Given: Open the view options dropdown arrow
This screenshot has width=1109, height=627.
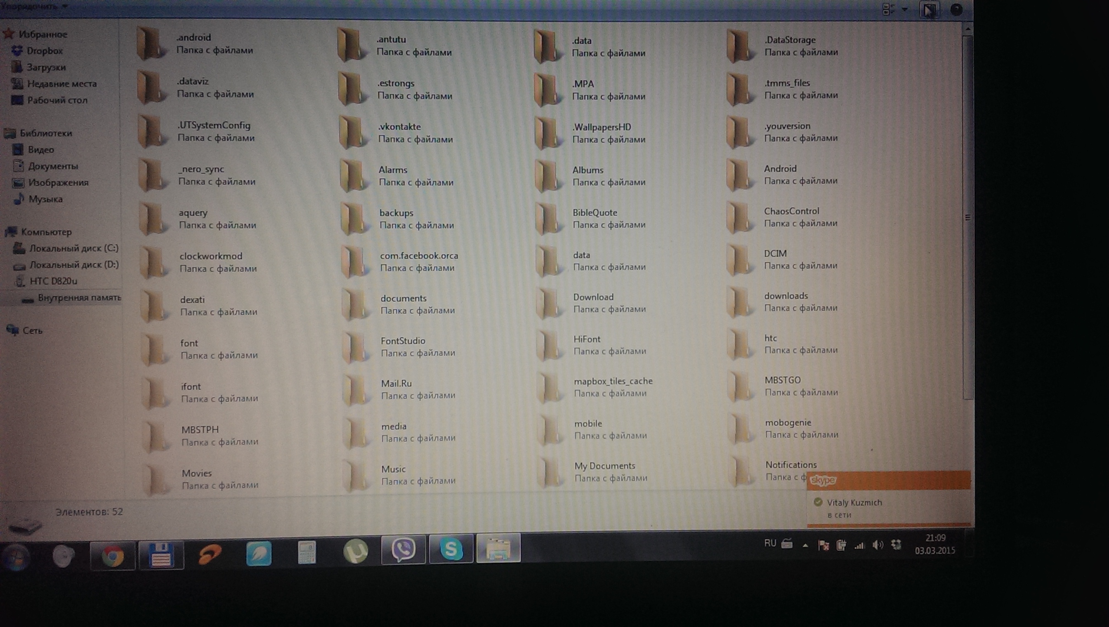Looking at the screenshot, I should pyautogui.click(x=904, y=9).
